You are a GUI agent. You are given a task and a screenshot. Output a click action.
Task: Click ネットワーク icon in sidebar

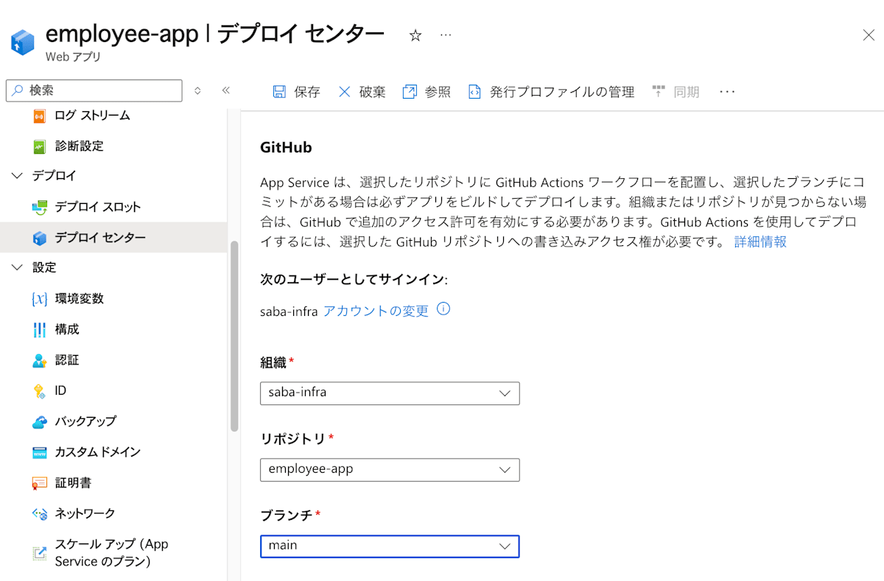pyautogui.click(x=40, y=514)
